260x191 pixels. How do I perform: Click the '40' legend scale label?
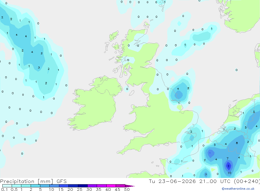click(x=108, y=189)
